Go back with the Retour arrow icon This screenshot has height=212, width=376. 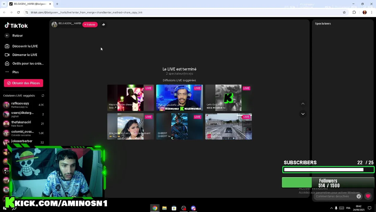click(x=7, y=36)
